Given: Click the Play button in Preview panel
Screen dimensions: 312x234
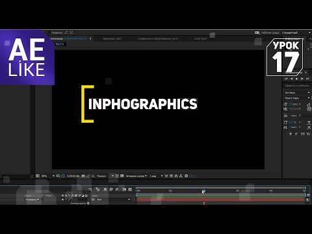Looking at the screenshot, I should point(297,79).
